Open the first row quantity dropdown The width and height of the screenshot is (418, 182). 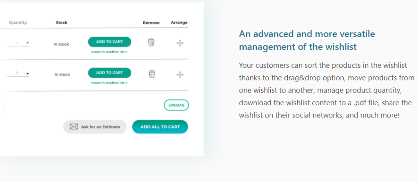(18, 43)
